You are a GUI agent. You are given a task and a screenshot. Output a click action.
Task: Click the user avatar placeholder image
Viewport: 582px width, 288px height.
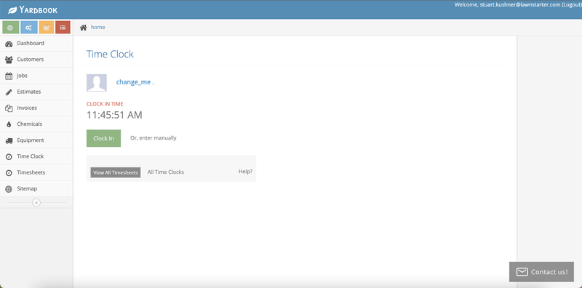coord(97,82)
